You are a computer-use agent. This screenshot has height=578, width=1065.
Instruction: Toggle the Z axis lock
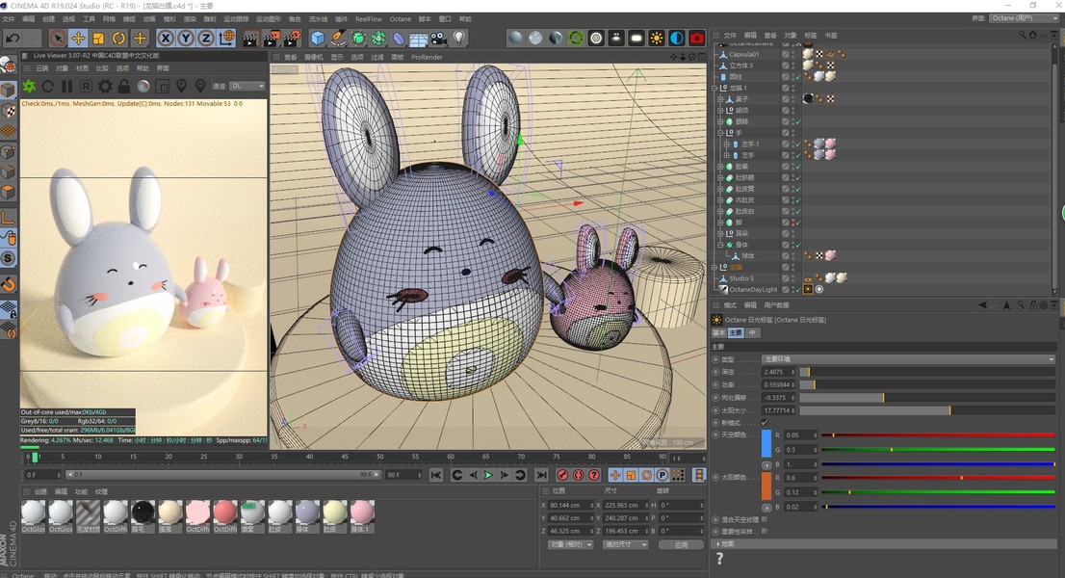206,38
